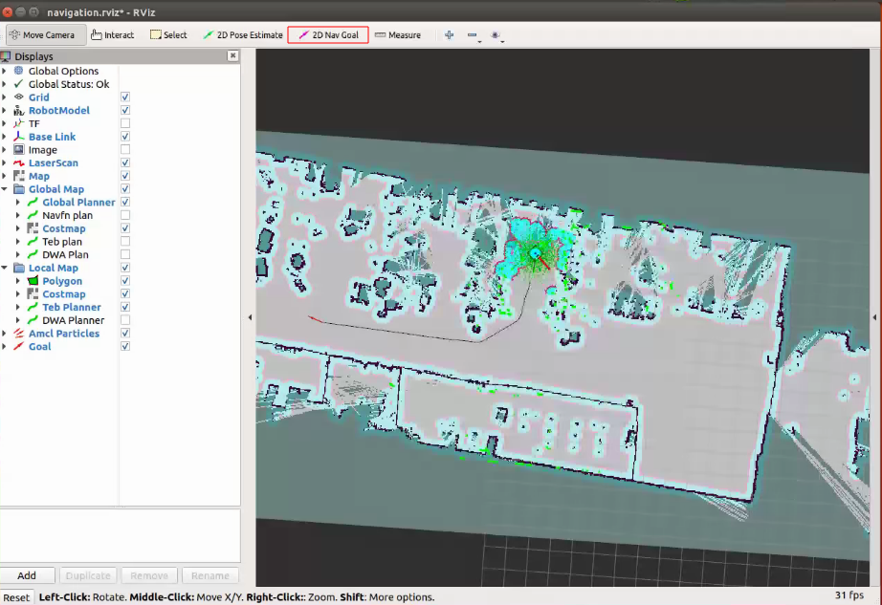Expand the Navfn plan entry
The height and width of the screenshot is (605, 882).
[x=18, y=215]
